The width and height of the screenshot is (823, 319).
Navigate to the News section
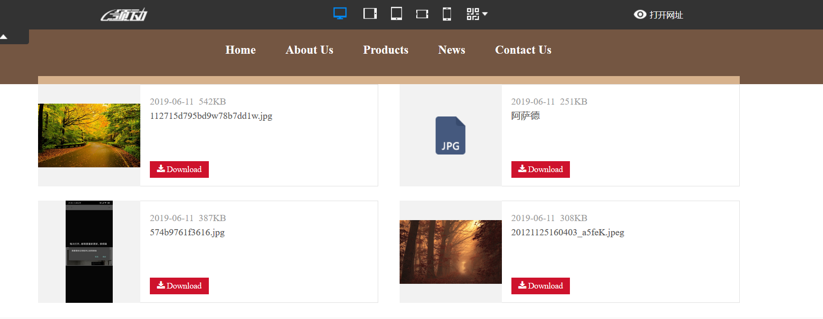[x=451, y=50]
